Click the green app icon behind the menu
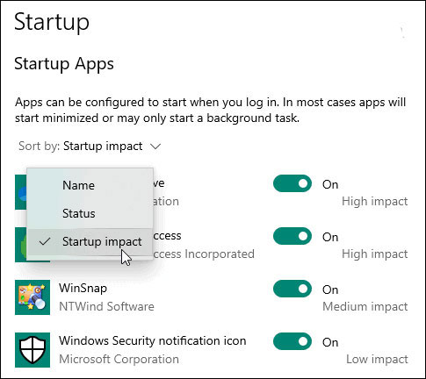This screenshot has height=379, width=426. (x=20, y=245)
